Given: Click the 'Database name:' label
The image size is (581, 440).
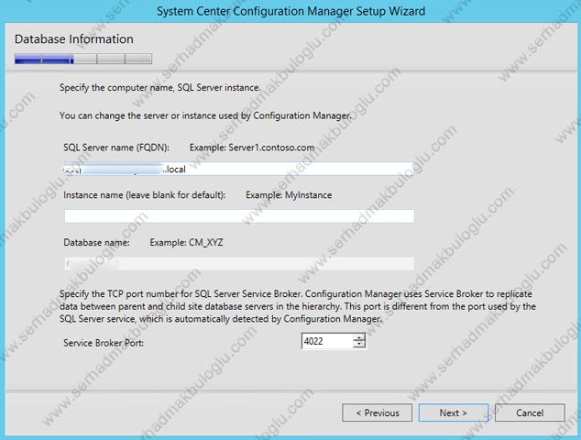Looking at the screenshot, I should [96, 242].
